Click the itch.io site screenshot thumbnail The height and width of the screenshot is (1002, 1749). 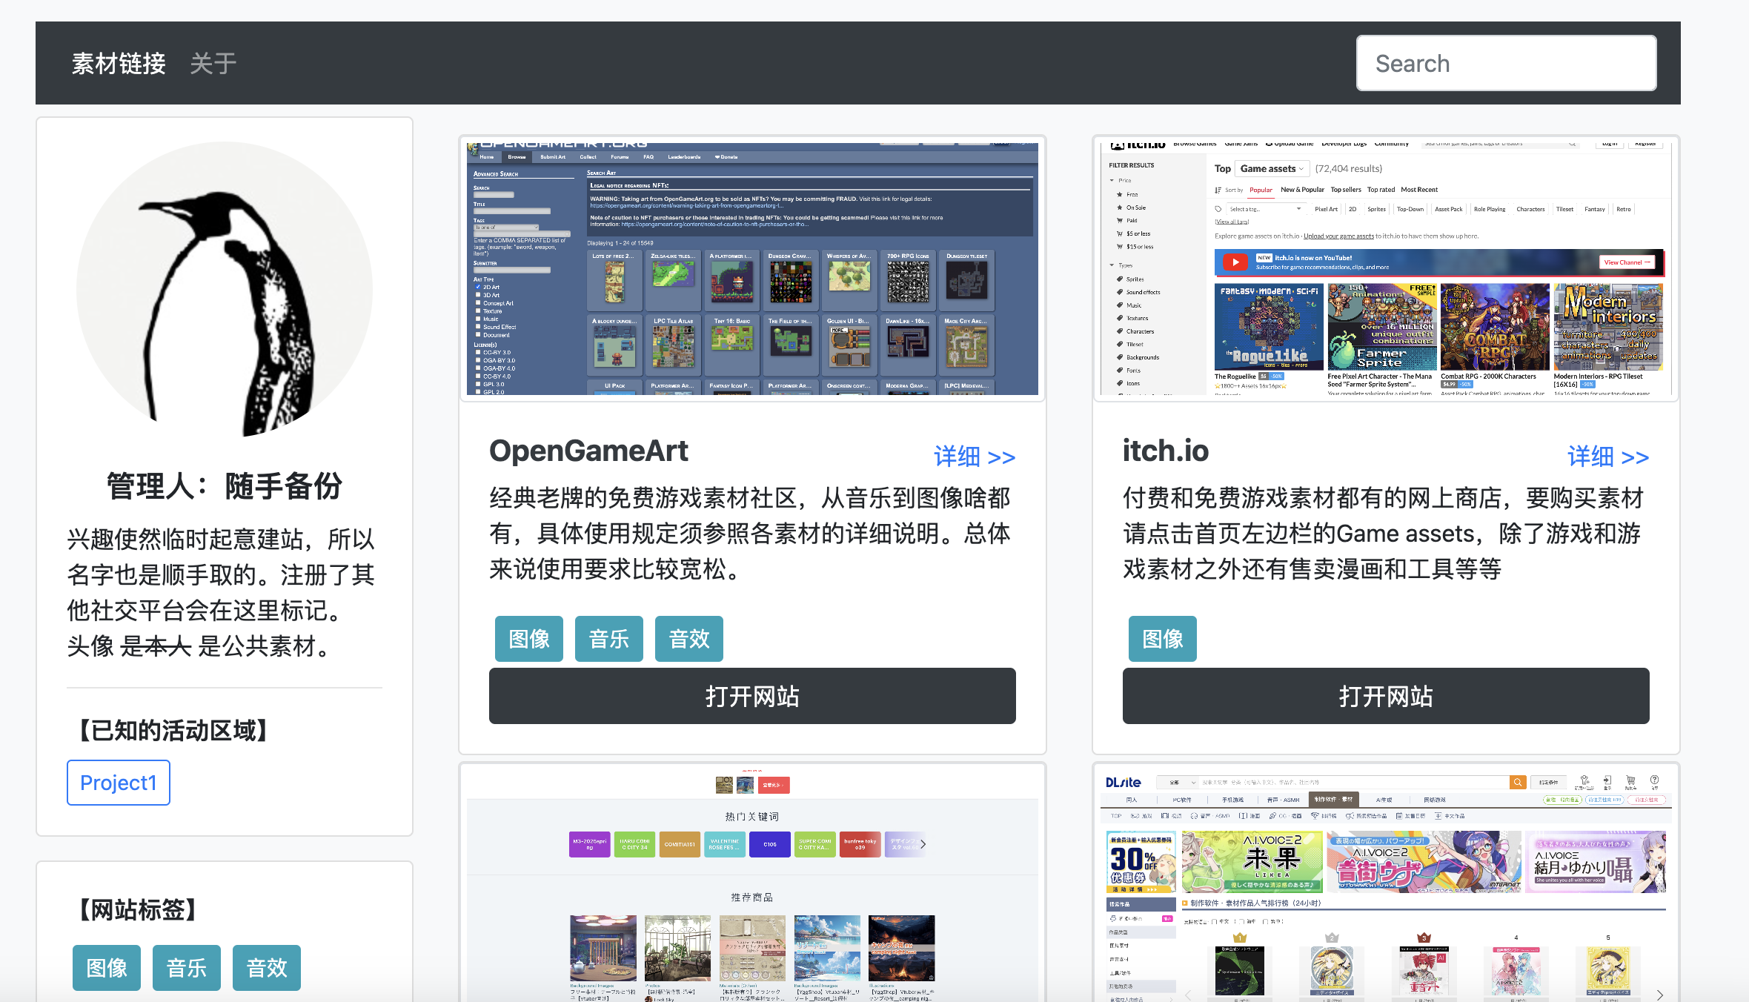pyautogui.click(x=1386, y=269)
